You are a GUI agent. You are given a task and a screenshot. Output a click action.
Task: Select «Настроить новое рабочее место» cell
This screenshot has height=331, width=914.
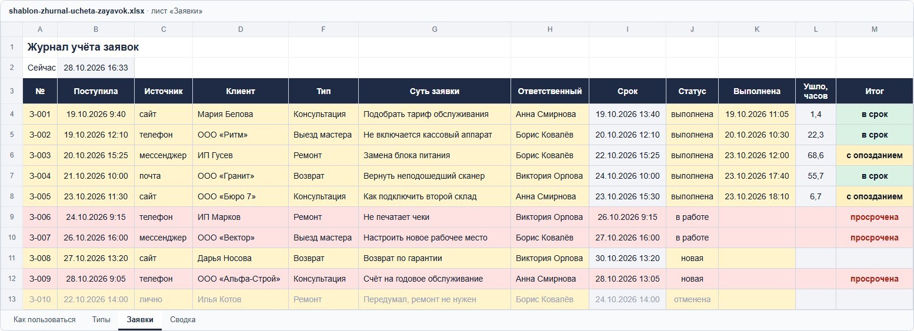point(435,238)
